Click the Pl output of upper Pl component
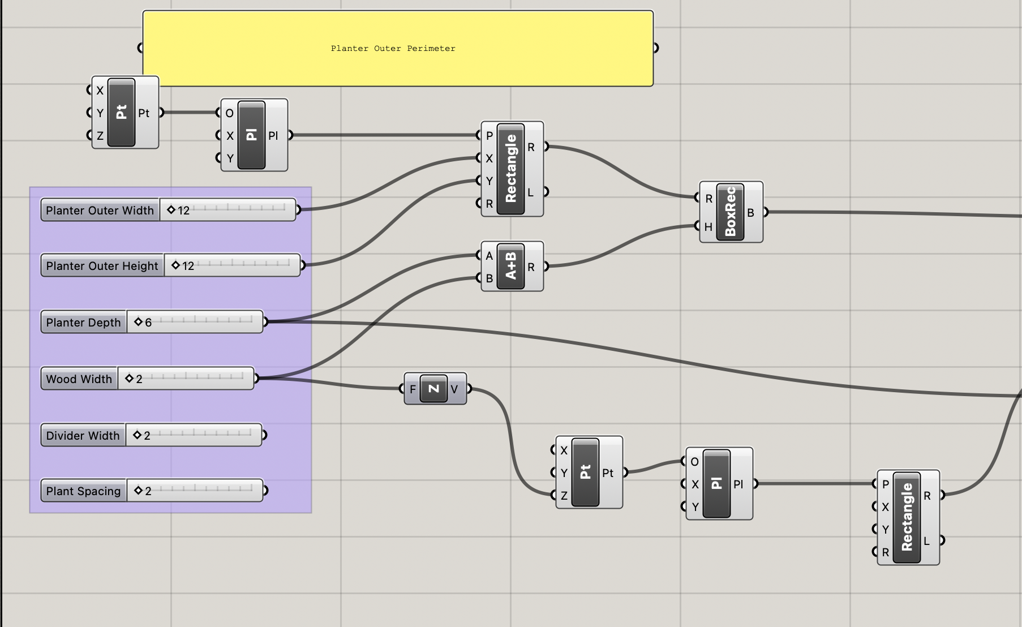 (273, 136)
